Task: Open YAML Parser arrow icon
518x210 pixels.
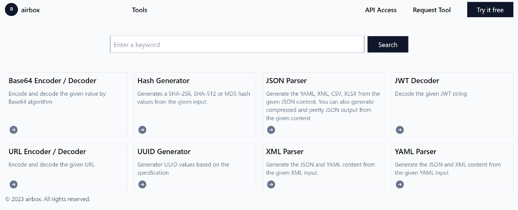Action: pos(400,184)
